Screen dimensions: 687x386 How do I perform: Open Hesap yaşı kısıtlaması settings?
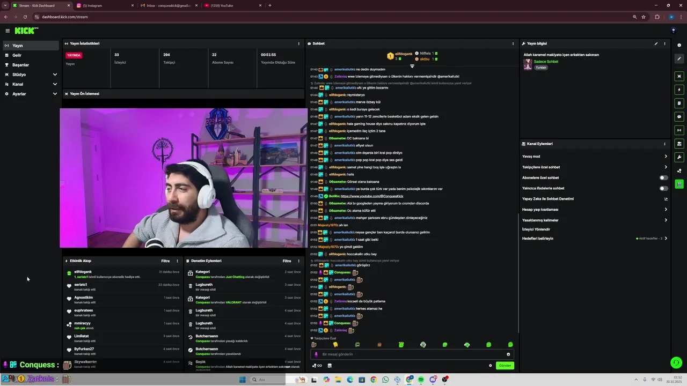[x=595, y=209]
